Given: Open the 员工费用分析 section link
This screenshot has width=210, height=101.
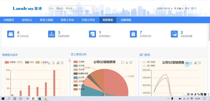Looking at the screenshot, I should 79,54.
